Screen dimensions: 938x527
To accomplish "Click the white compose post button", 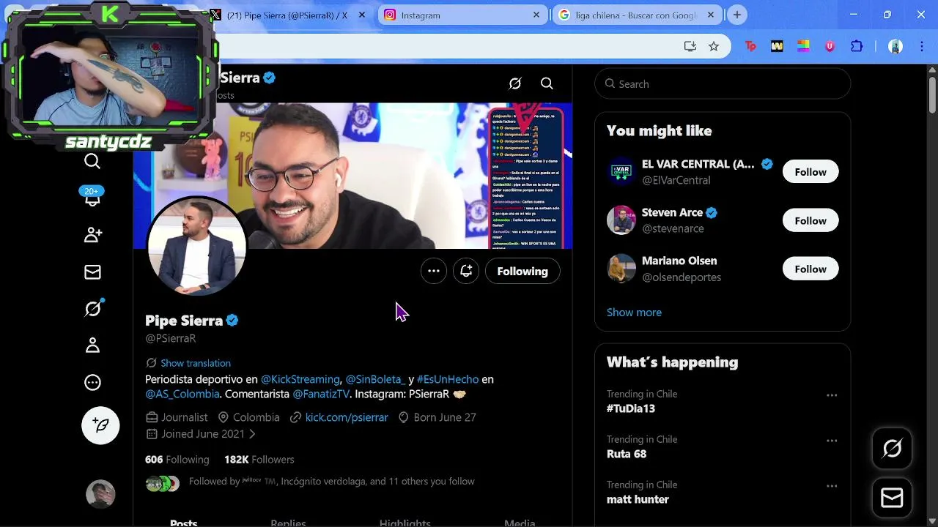I will click(100, 425).
